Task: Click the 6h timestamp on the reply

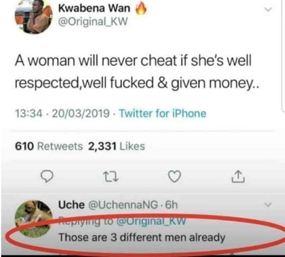Action: point(171,205)
